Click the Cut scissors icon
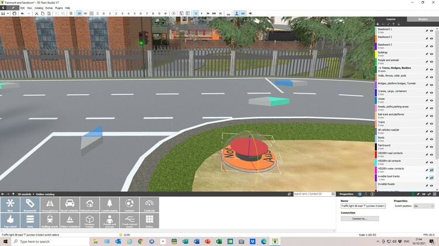The image size is (439, 246). tap(36, 13)
